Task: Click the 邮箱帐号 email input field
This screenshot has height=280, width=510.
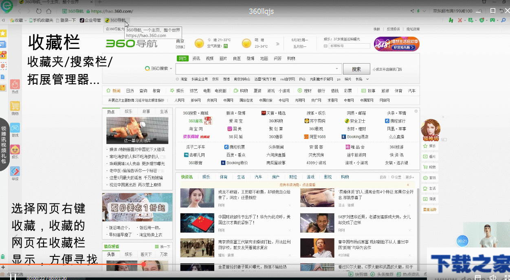Action: (350, 46)
